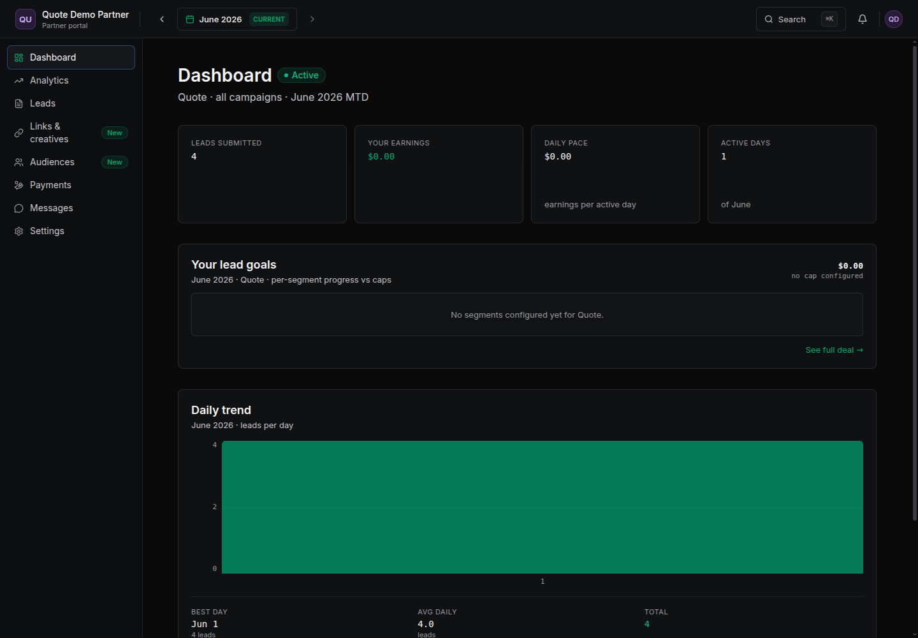Click the Leads document icon

(18, 103)
